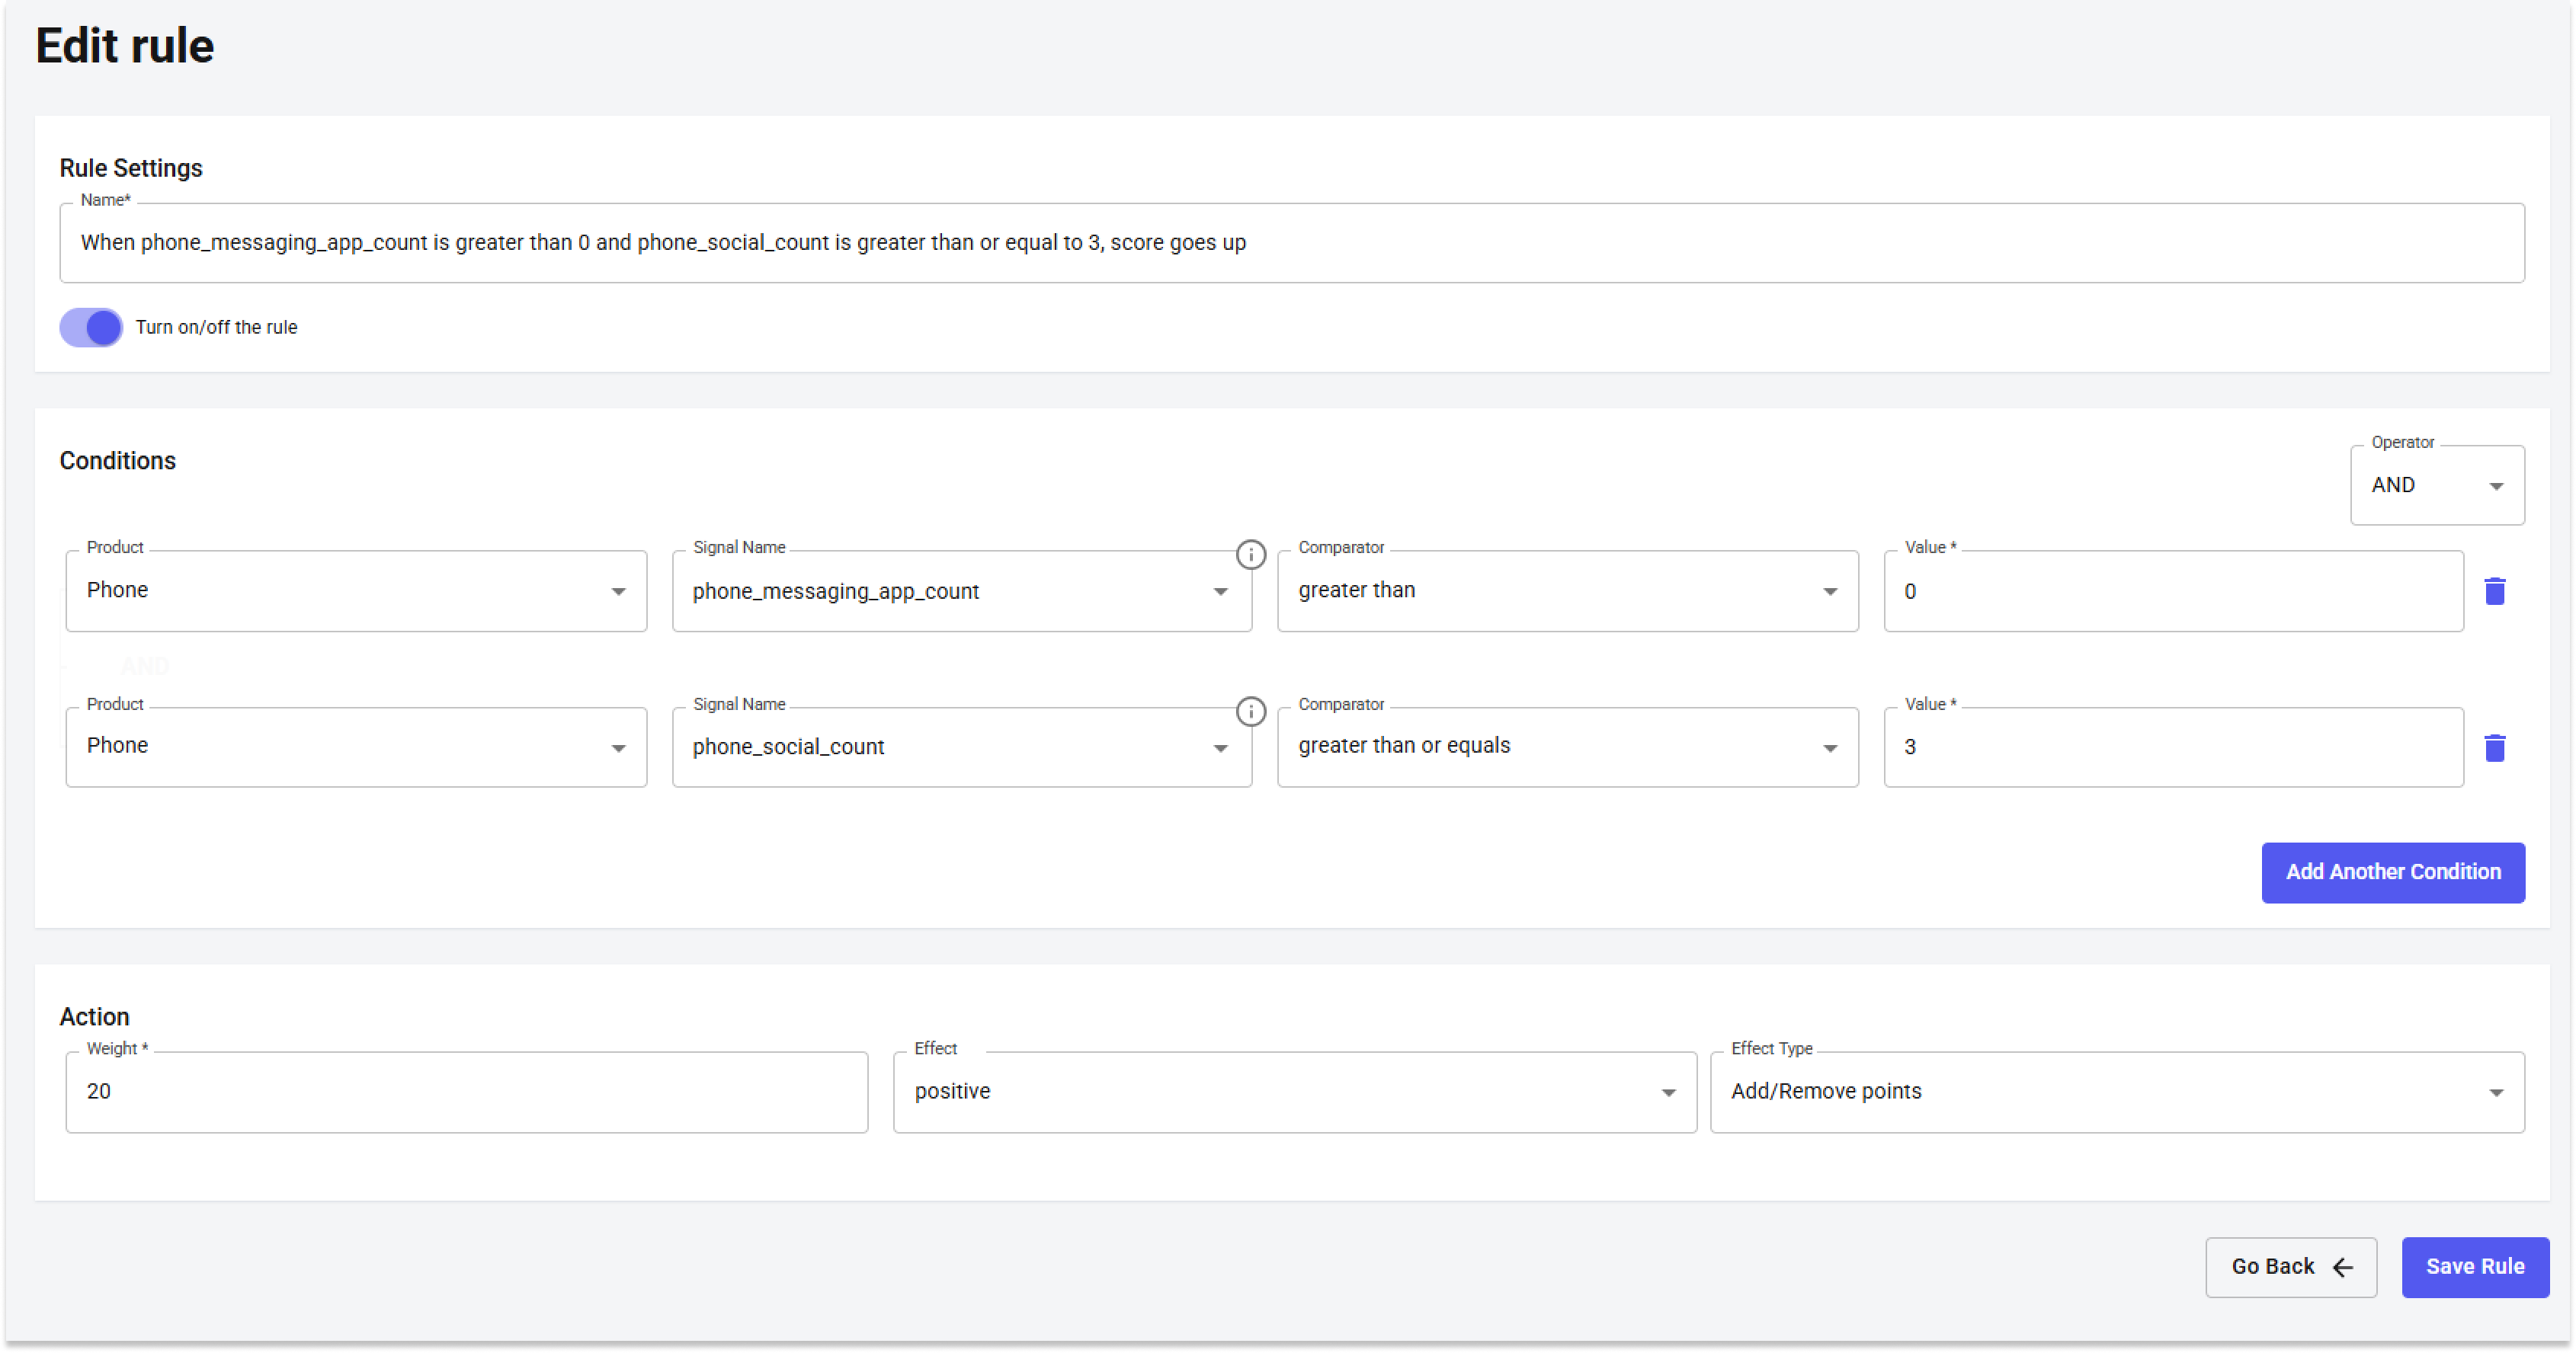
Task: Open the Effect dropdown showing positive
Action: pyautogui.click(x=1294, y=1091)
